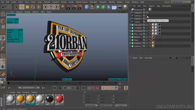Toggle Main object enabled checkmark
The image size is (195, 110).
(x=147, y=40)
